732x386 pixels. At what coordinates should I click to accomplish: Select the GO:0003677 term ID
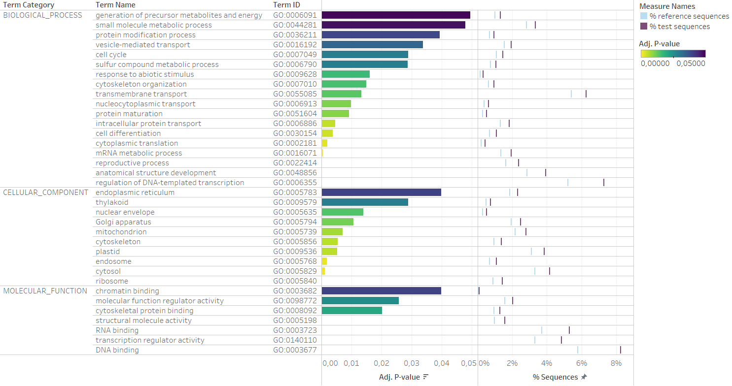(295, 350)
